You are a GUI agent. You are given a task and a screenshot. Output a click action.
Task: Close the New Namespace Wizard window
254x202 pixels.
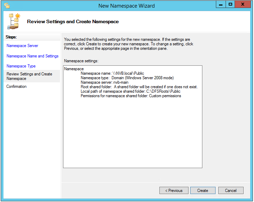pos(243,4)
